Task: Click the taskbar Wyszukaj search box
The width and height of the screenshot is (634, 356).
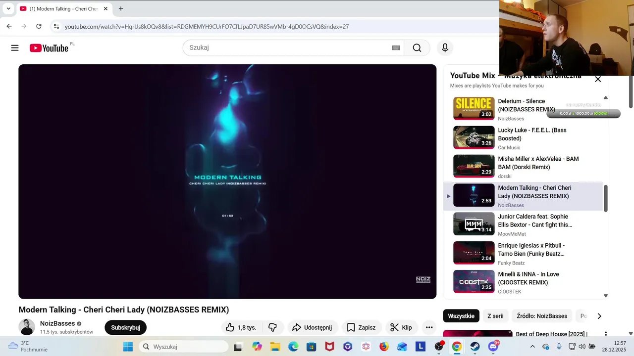Action: (x=183, y=347)
